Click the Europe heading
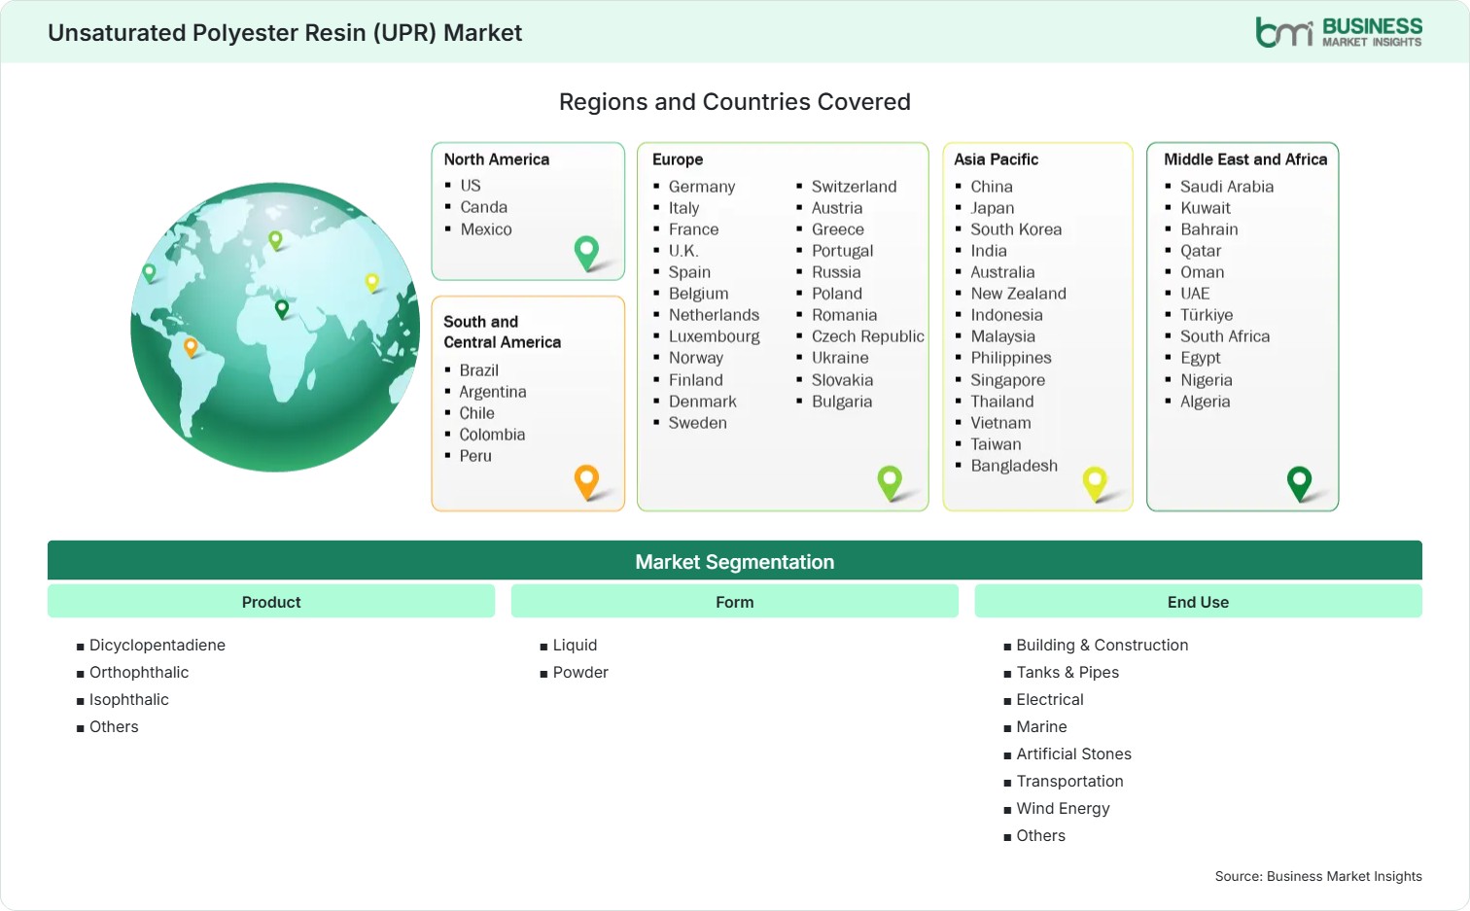This screenshot has width=1470, height=911. (678, 159)
